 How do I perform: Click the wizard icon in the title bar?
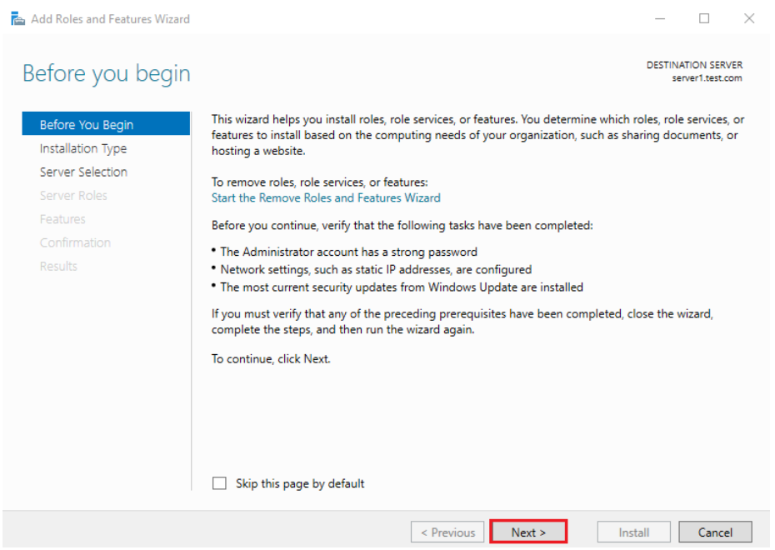pyautogui.click(x=17, y=18)
